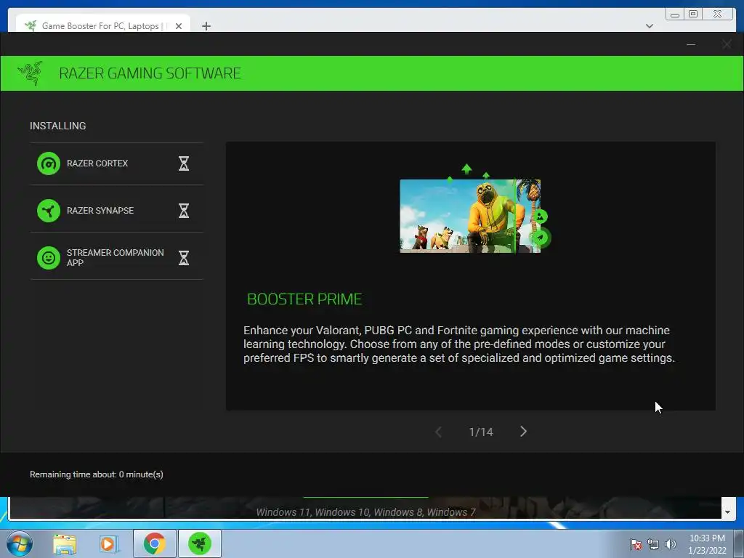Select the STREAMER COMPANION APP label
Viewport: 744px width, 558px height.
(116, 258)
